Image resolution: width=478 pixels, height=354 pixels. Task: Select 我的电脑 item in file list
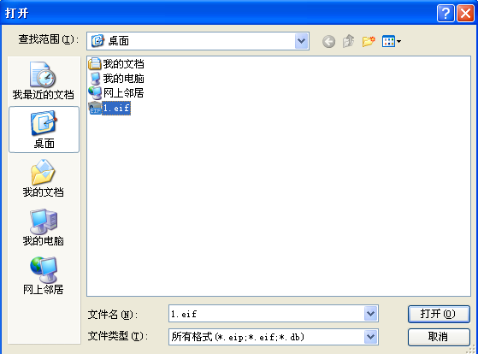116,79
